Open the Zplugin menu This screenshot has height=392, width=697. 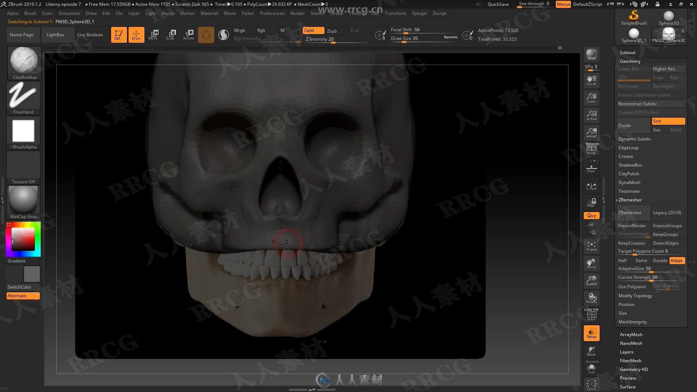click(x=419, y=13)
